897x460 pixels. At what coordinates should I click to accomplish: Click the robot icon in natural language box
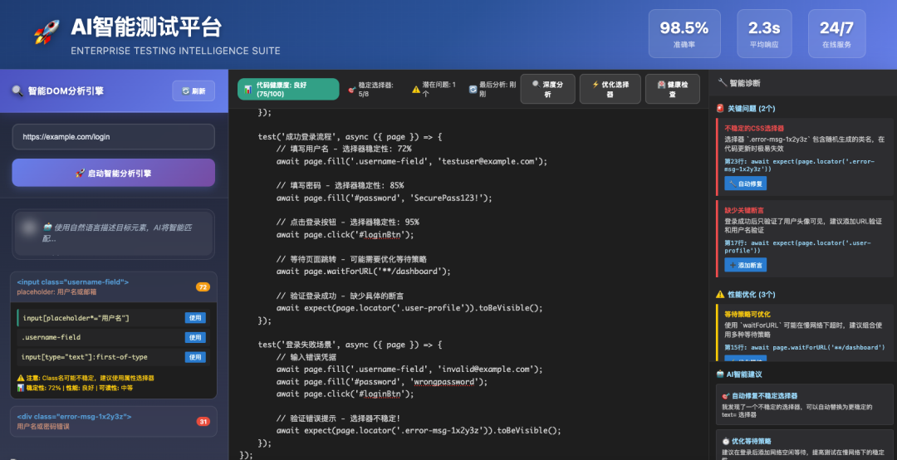(x=47, y=228)
